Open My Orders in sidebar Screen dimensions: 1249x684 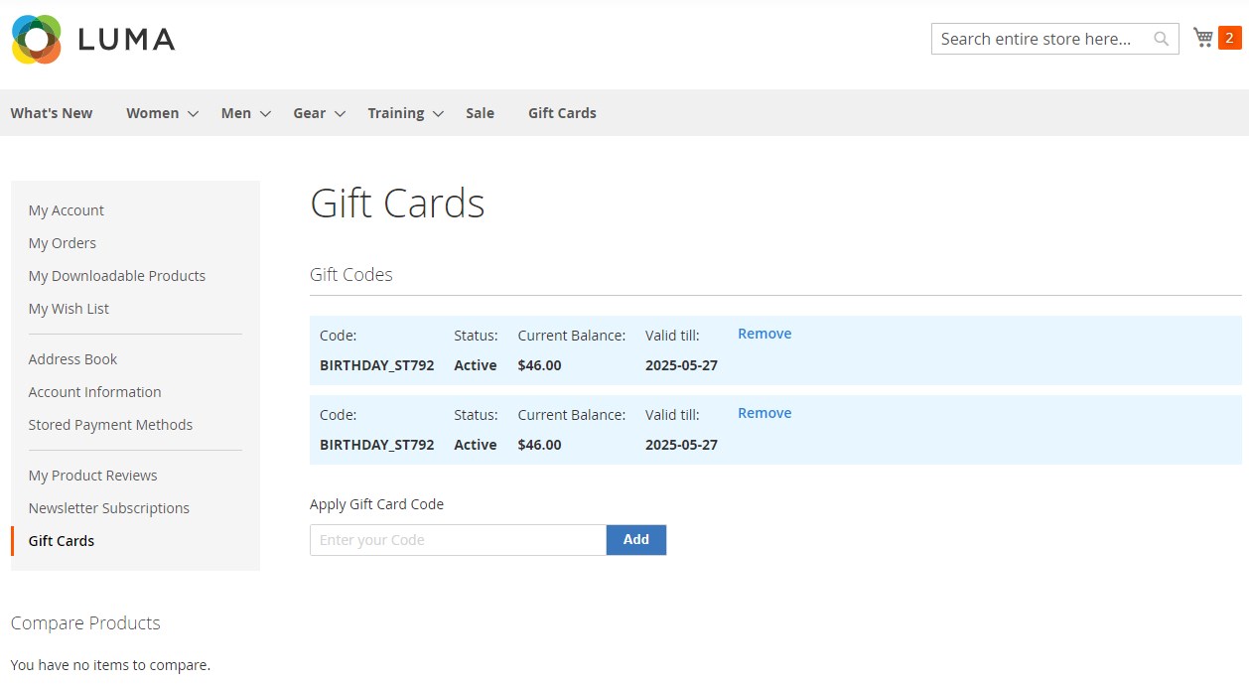[63, 243]
